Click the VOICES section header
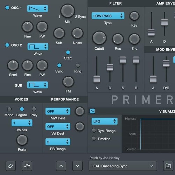Viewport: 175px width, 175px height. pos(21,99)
